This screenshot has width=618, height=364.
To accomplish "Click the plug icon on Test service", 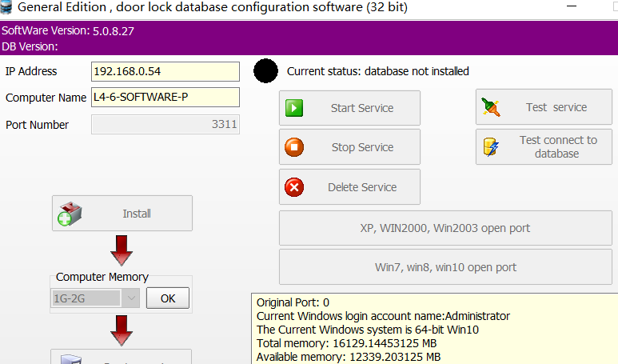I will (491, 107).
